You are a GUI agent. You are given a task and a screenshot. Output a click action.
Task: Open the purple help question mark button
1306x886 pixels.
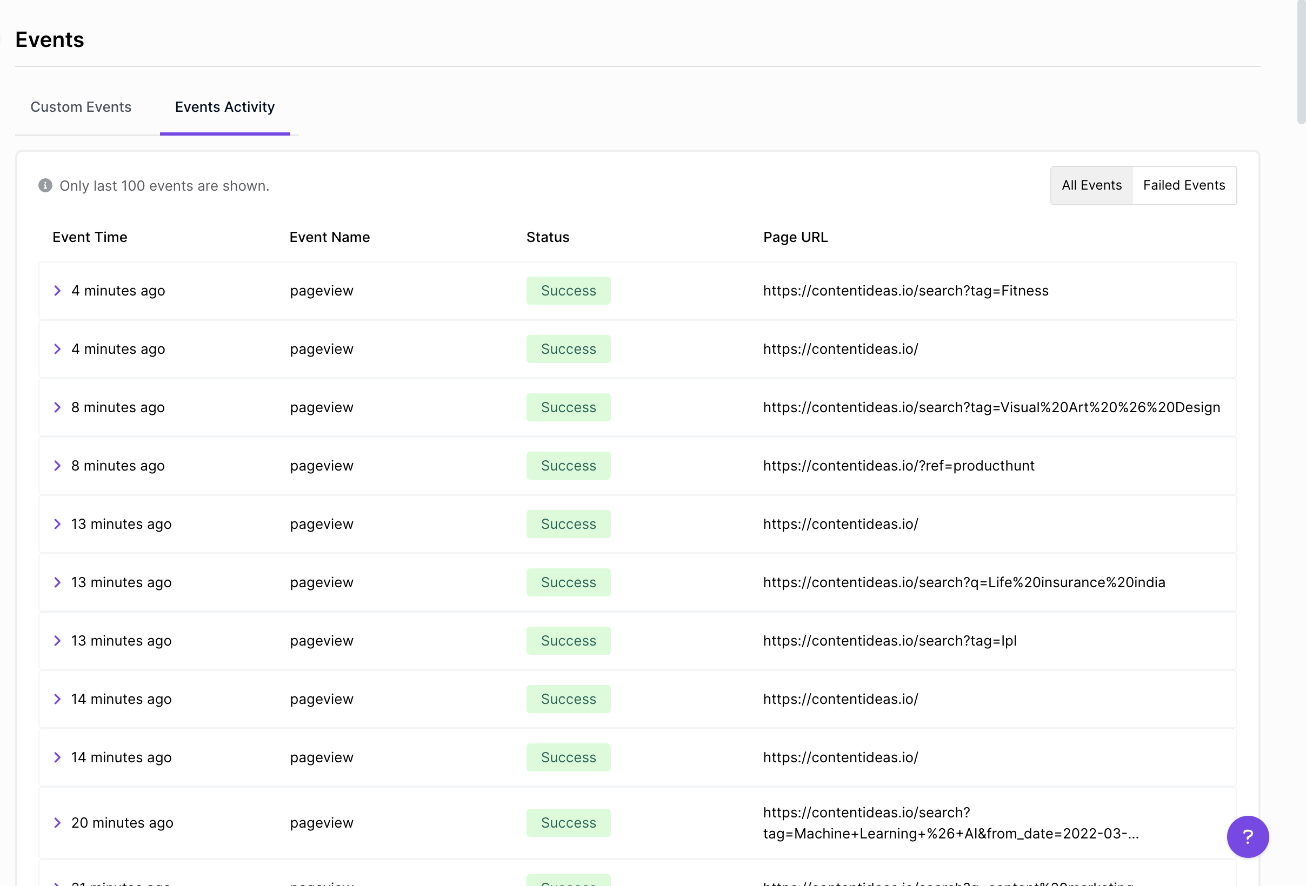click(1247, 836)
